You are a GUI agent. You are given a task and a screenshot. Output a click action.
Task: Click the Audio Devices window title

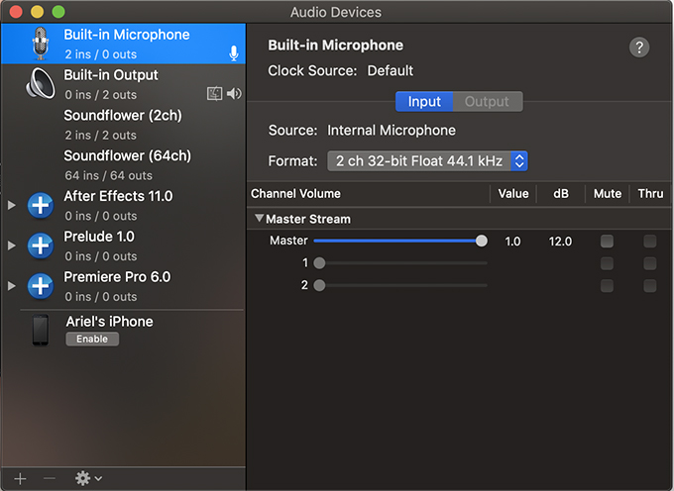pos(336,12)
